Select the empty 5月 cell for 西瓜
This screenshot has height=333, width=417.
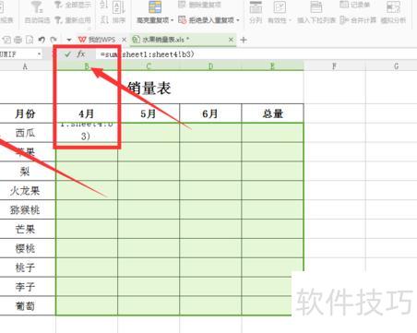click(x=149, y=133)
